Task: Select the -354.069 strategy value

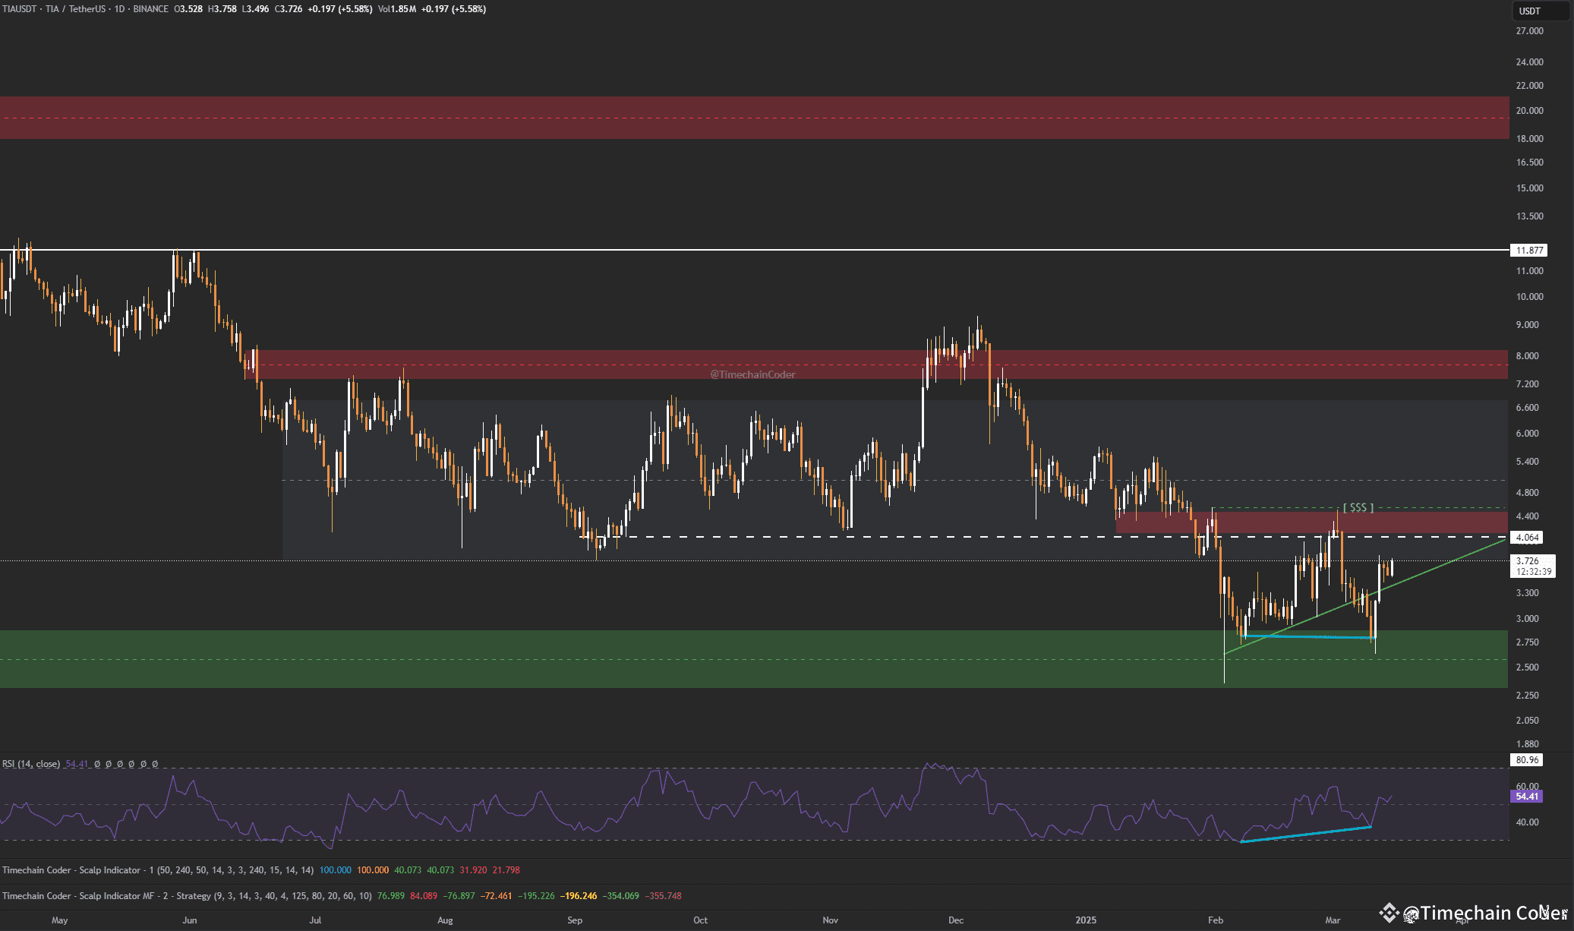Action: [x=621, y=896]
